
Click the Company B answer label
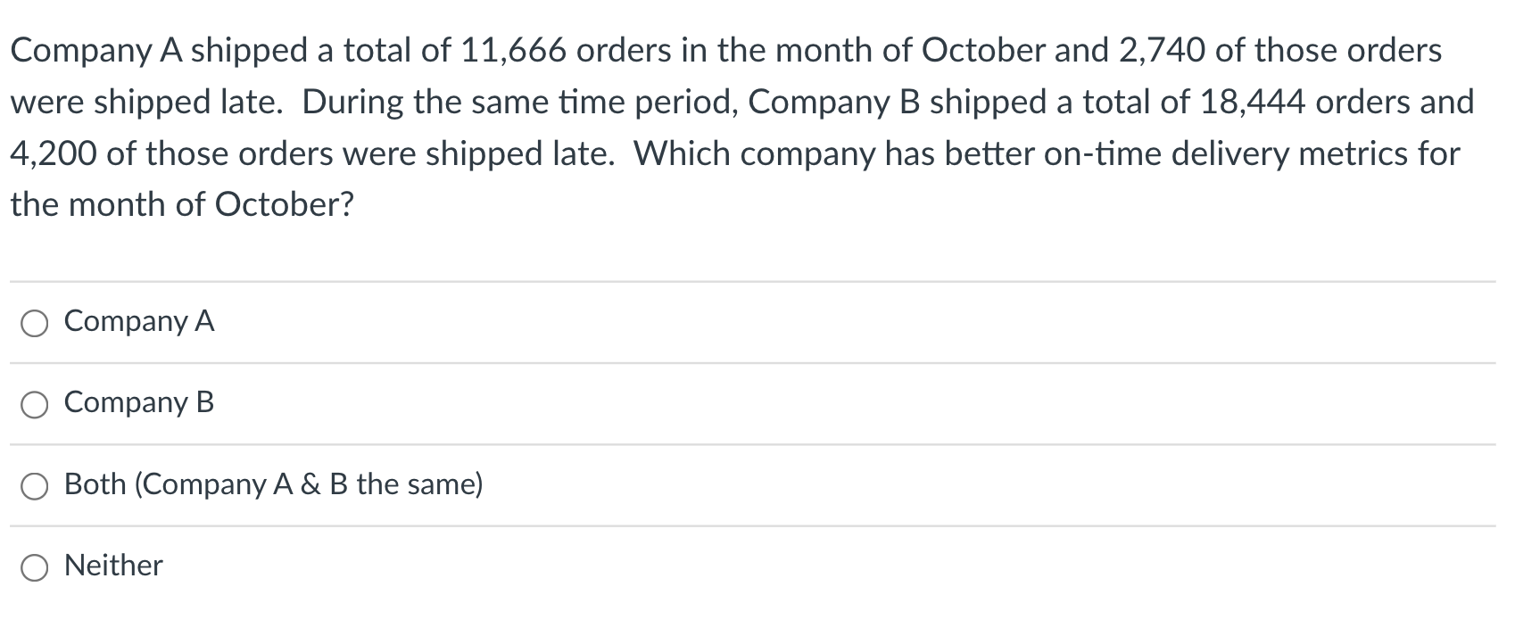point(137,404)
